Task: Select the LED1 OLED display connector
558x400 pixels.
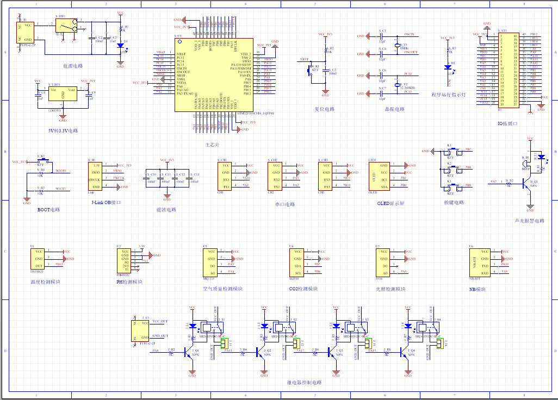Action: [x=380, y=176]
